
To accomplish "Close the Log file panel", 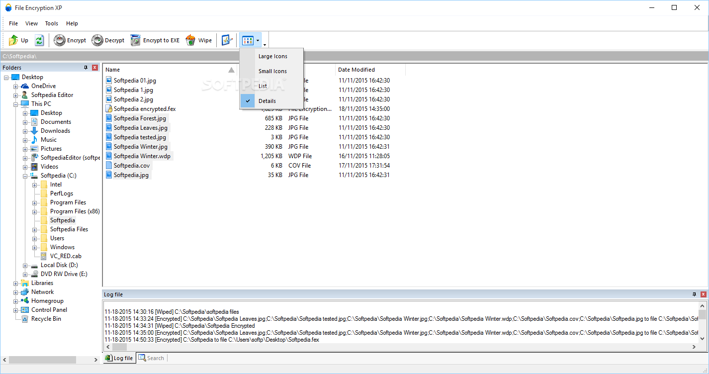I will tap(704, 294).
